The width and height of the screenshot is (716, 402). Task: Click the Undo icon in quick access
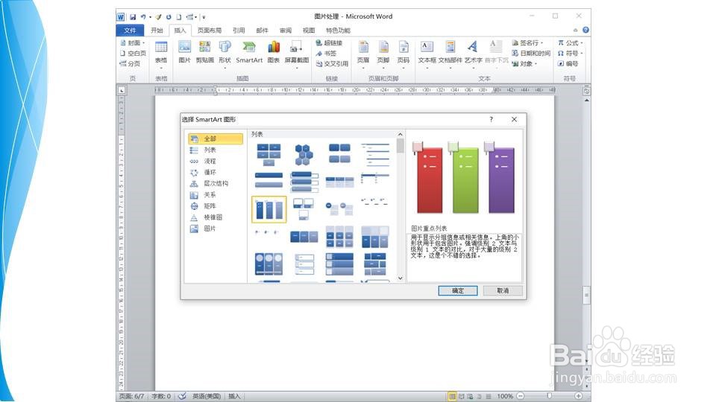[x=143, y=17]
